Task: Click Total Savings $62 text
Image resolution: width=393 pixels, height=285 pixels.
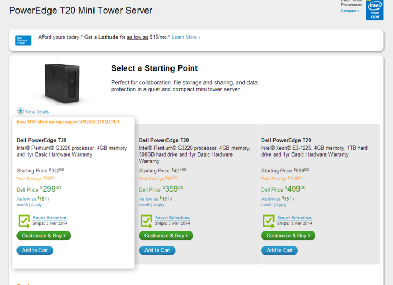Action: point(158,178)
